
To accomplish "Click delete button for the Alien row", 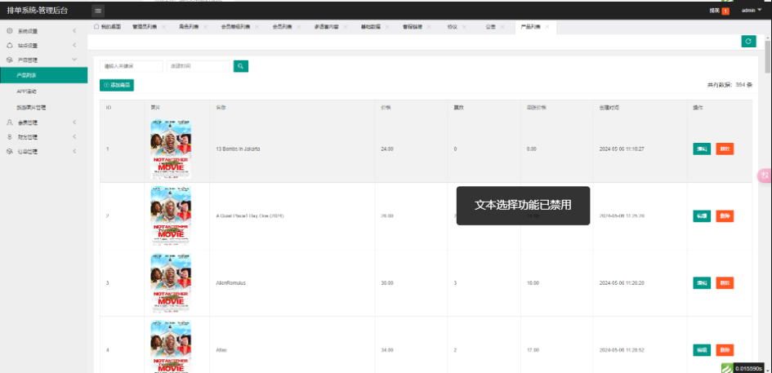I will coord(725,350).
